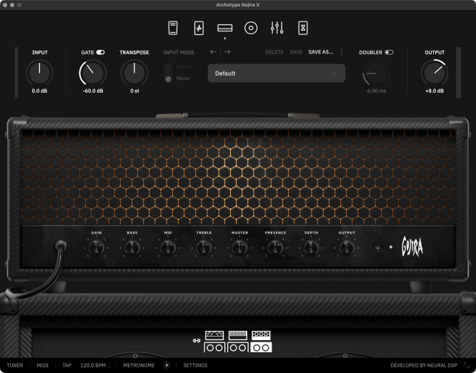Click the window resize corner icon
Viewport: 476px width, 373px height.
coord(467,365)
